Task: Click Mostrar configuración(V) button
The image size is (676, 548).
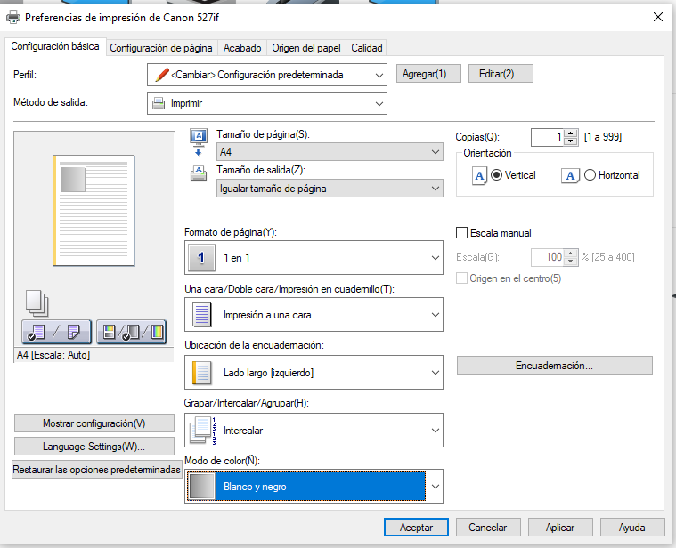Action: tap(94, 423)
